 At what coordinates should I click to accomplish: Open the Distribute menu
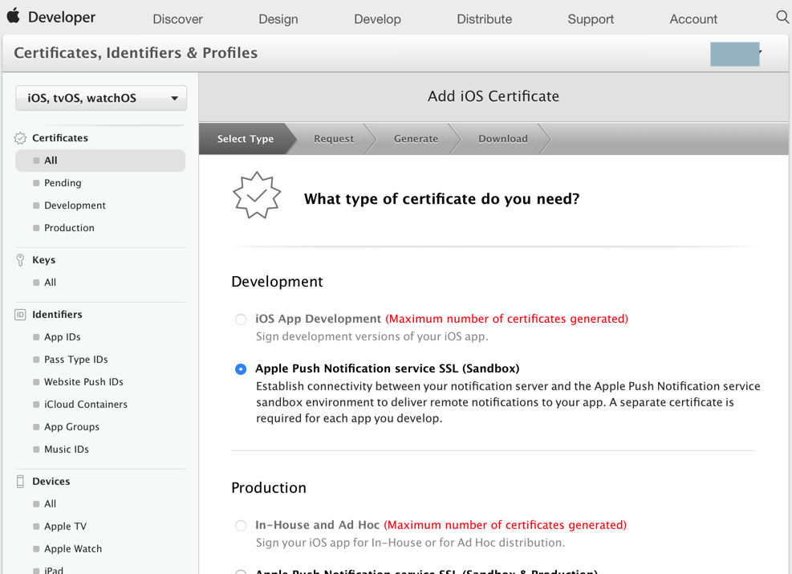pyautogui.click(x=484, y=18)
